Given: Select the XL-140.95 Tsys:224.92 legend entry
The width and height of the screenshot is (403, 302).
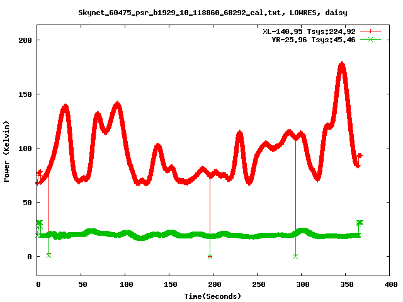Looking at the screenshot, I should click(309, 31).
